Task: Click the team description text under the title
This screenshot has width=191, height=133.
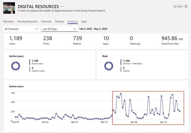Action: (x=62, y=11)
